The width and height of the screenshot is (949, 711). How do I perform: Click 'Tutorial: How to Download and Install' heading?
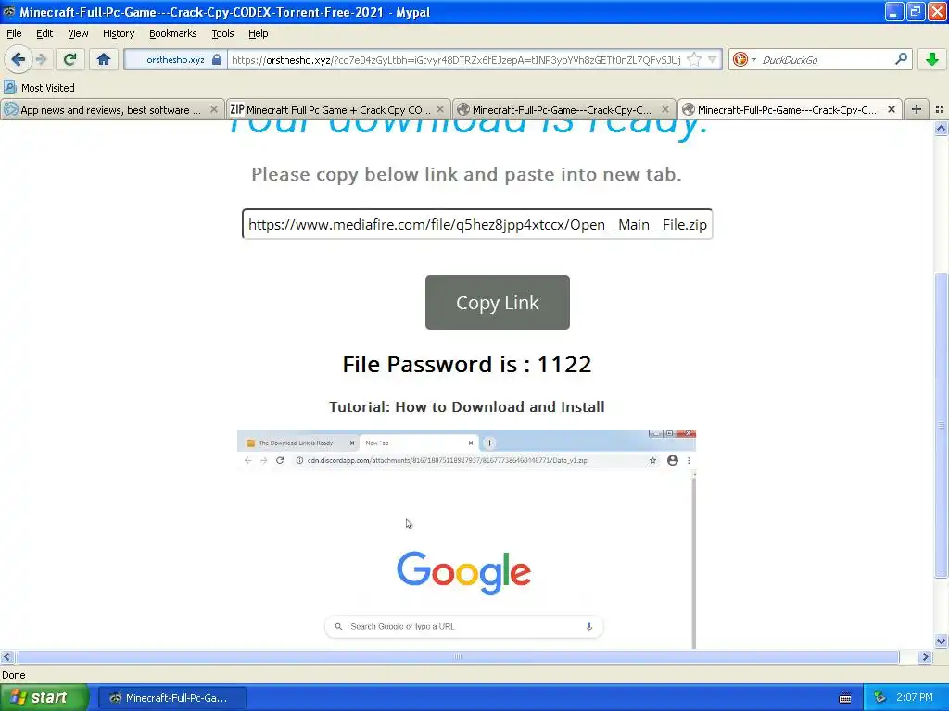467,407
